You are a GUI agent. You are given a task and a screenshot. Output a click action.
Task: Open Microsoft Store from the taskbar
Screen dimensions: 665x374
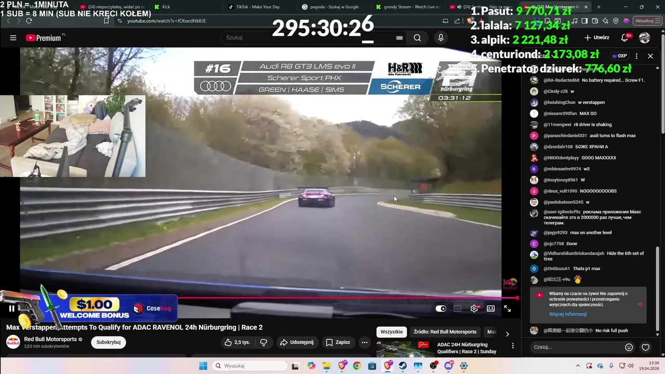[x=372, y=366]
